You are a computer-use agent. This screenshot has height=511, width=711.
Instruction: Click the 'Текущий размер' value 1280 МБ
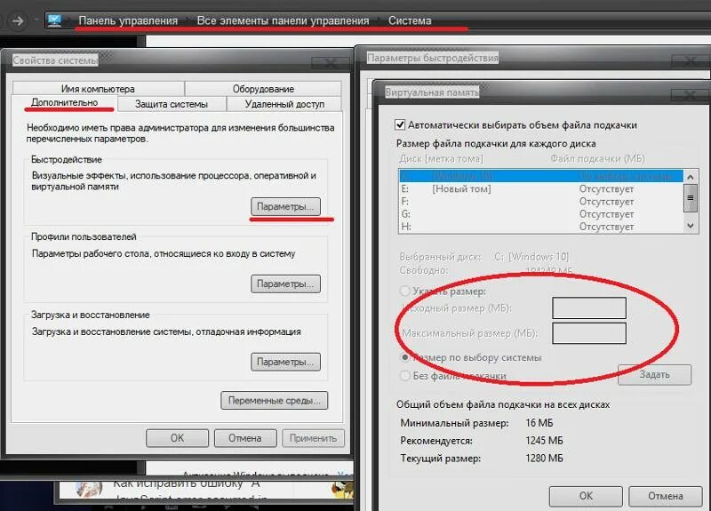pos(544,459)
